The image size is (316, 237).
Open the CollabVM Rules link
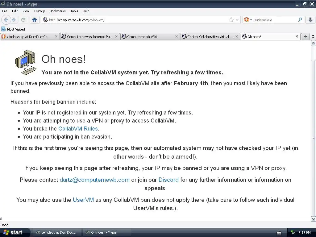(x=78, y=129)
